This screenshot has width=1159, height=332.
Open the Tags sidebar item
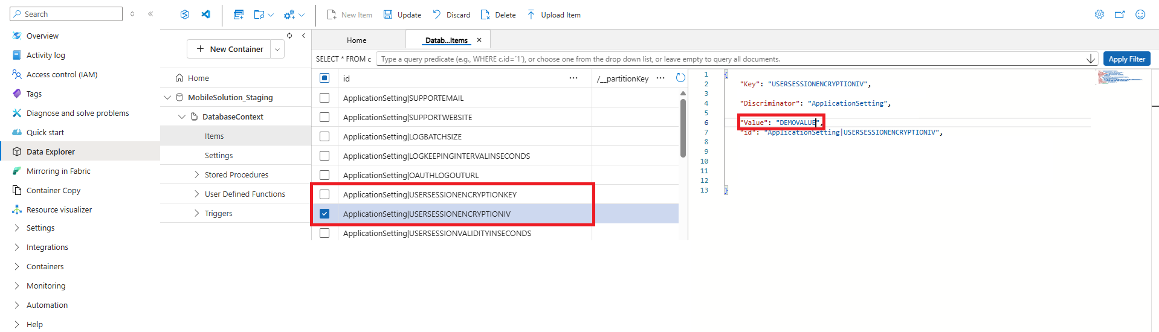[34, 94]
